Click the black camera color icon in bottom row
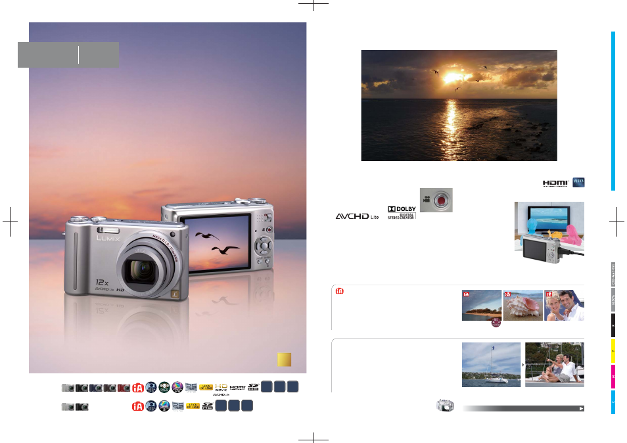This screenshot has width=627, height=443. [82, 407]
